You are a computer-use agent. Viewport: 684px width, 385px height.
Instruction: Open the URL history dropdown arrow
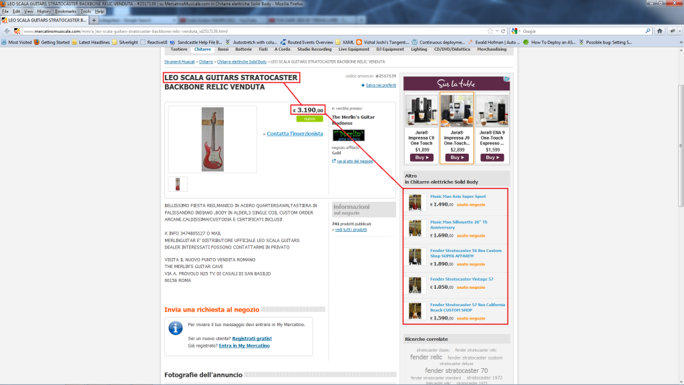coord(497,31)
